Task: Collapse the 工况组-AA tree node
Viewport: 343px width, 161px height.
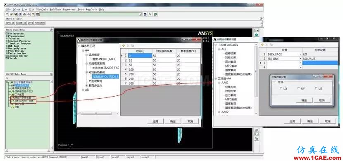Action: 216,78
